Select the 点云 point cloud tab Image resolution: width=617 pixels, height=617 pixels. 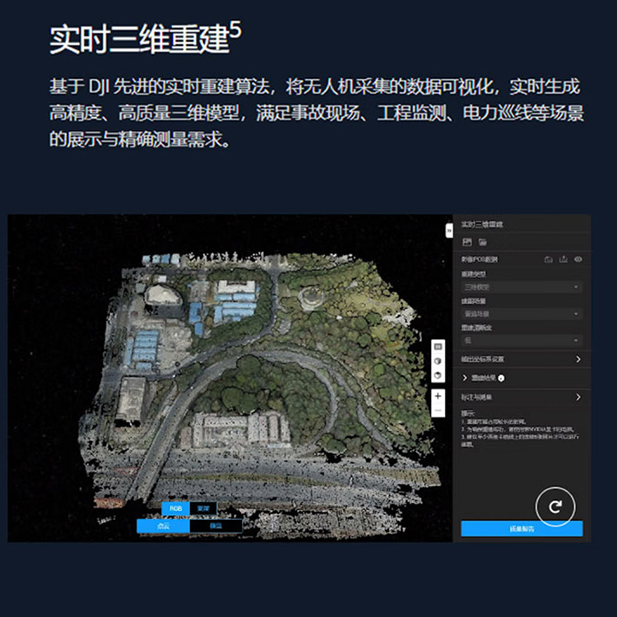point(163,526)
